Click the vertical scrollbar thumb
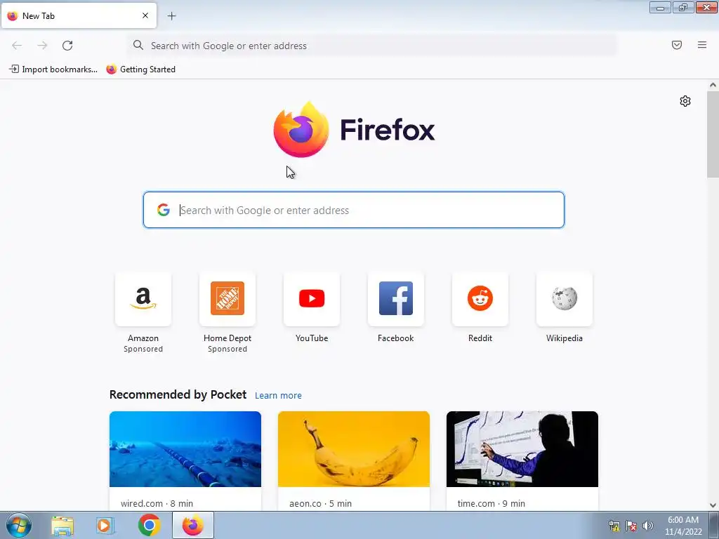Viewport: 719px width, 539px height. (713, 134)
